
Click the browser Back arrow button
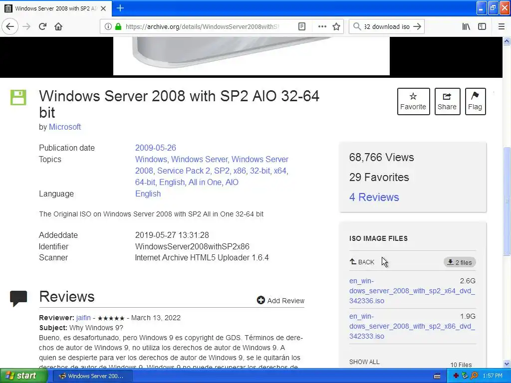pos(10,26)
